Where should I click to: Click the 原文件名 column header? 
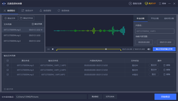coord(25,61)
